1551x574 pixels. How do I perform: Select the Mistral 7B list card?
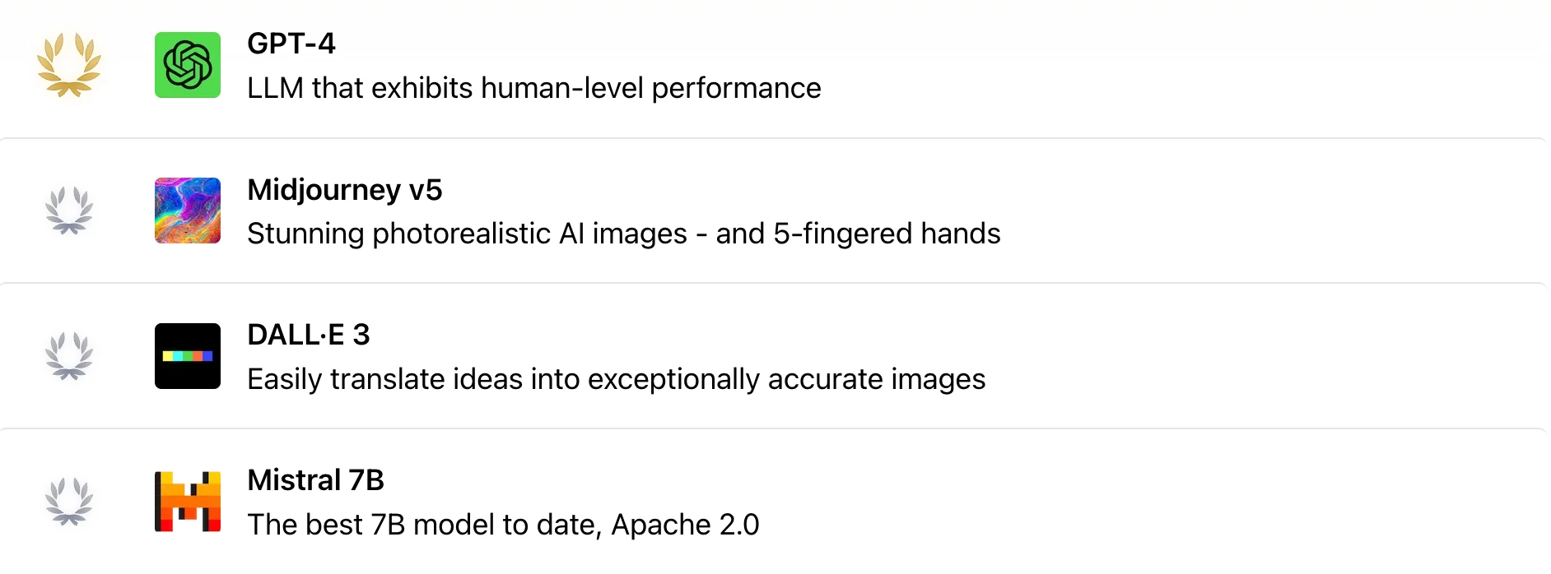point(775,502)
